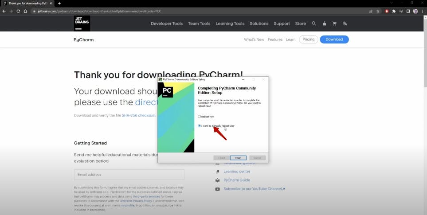Click the YouTube channel icon
Viewport: 427px width, 215px height.
point(217,189)
